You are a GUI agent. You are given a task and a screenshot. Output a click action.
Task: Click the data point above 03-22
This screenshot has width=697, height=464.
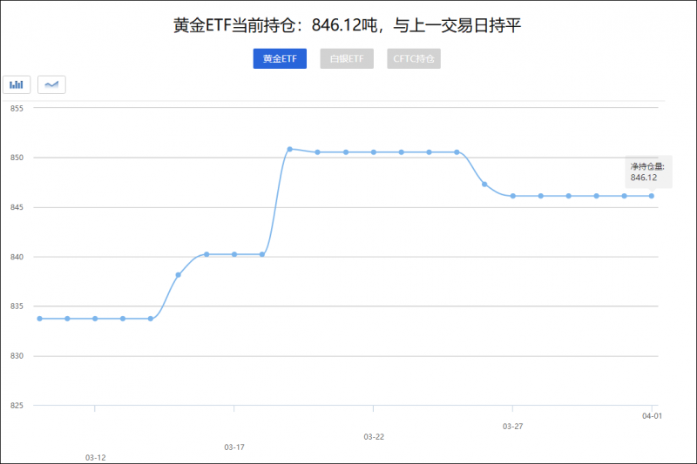[x=374, y=152]
